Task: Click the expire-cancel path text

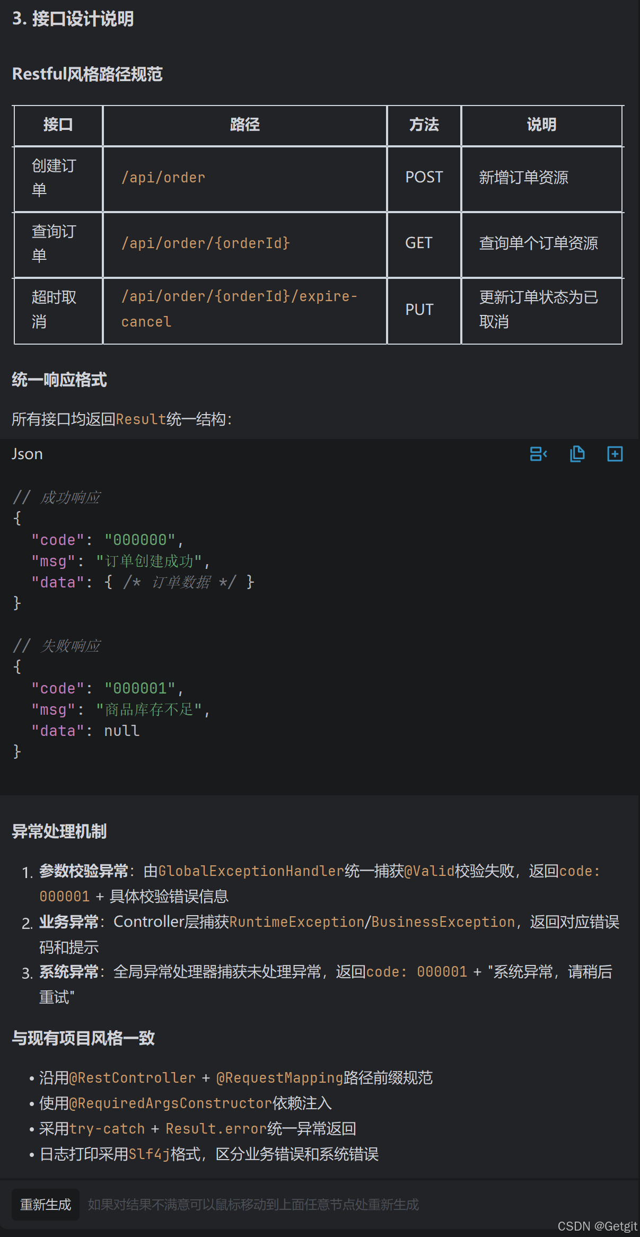Action: point(239,309)
